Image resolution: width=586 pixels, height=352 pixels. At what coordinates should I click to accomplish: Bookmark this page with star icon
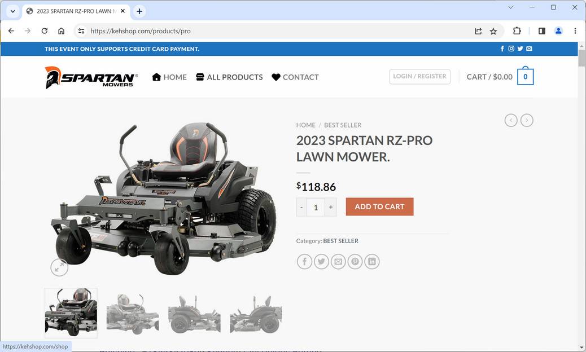pyautogui.click(x=493, y=31)
